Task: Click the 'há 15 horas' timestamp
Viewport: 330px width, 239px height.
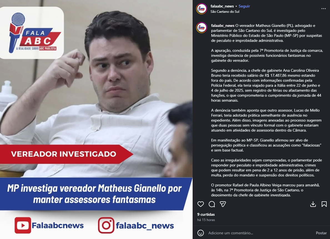Action: coord(206,220)
